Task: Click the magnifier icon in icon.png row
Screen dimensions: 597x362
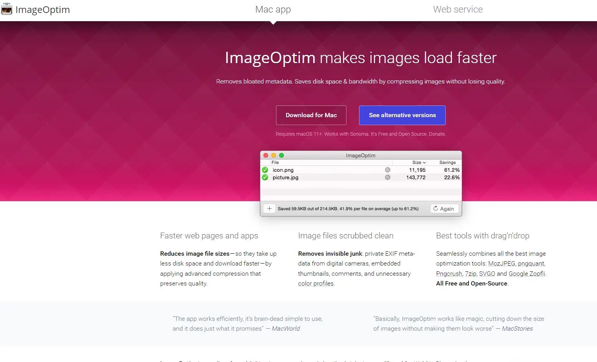Action: (x=388, y=170)
